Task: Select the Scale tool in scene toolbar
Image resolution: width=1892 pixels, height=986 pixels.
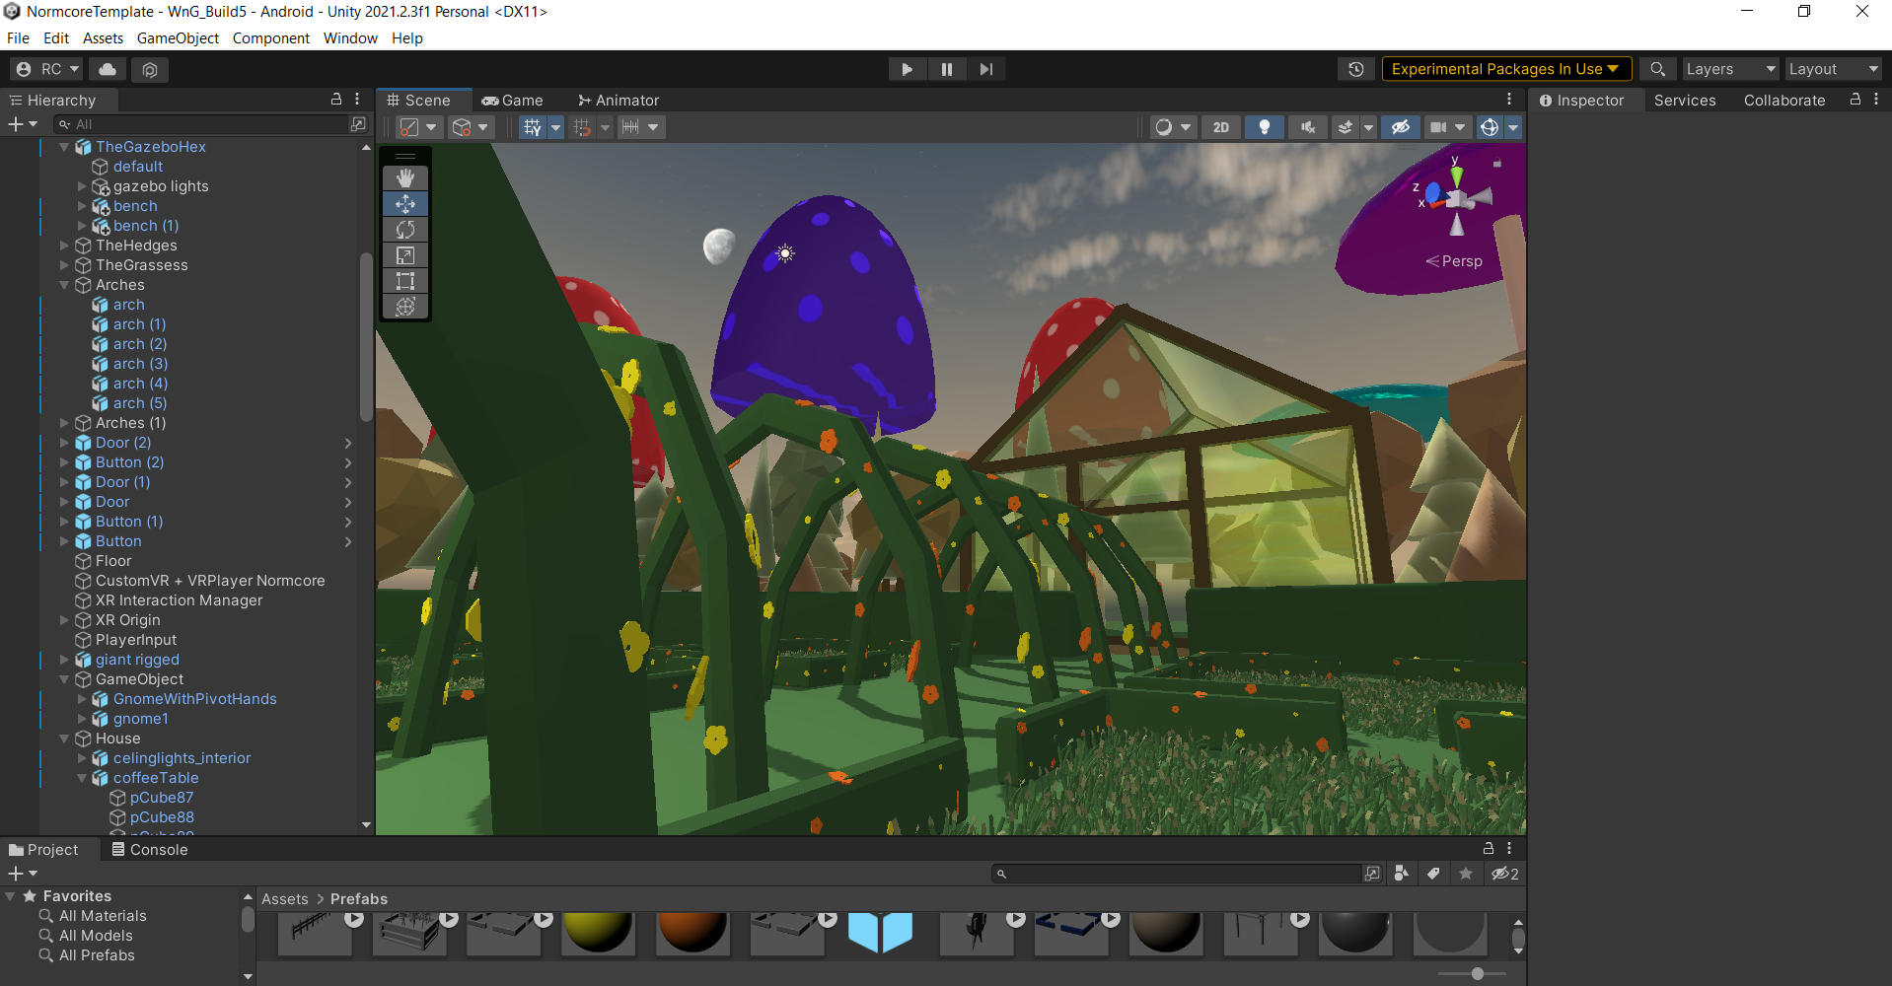Action: tap(405, 255)
